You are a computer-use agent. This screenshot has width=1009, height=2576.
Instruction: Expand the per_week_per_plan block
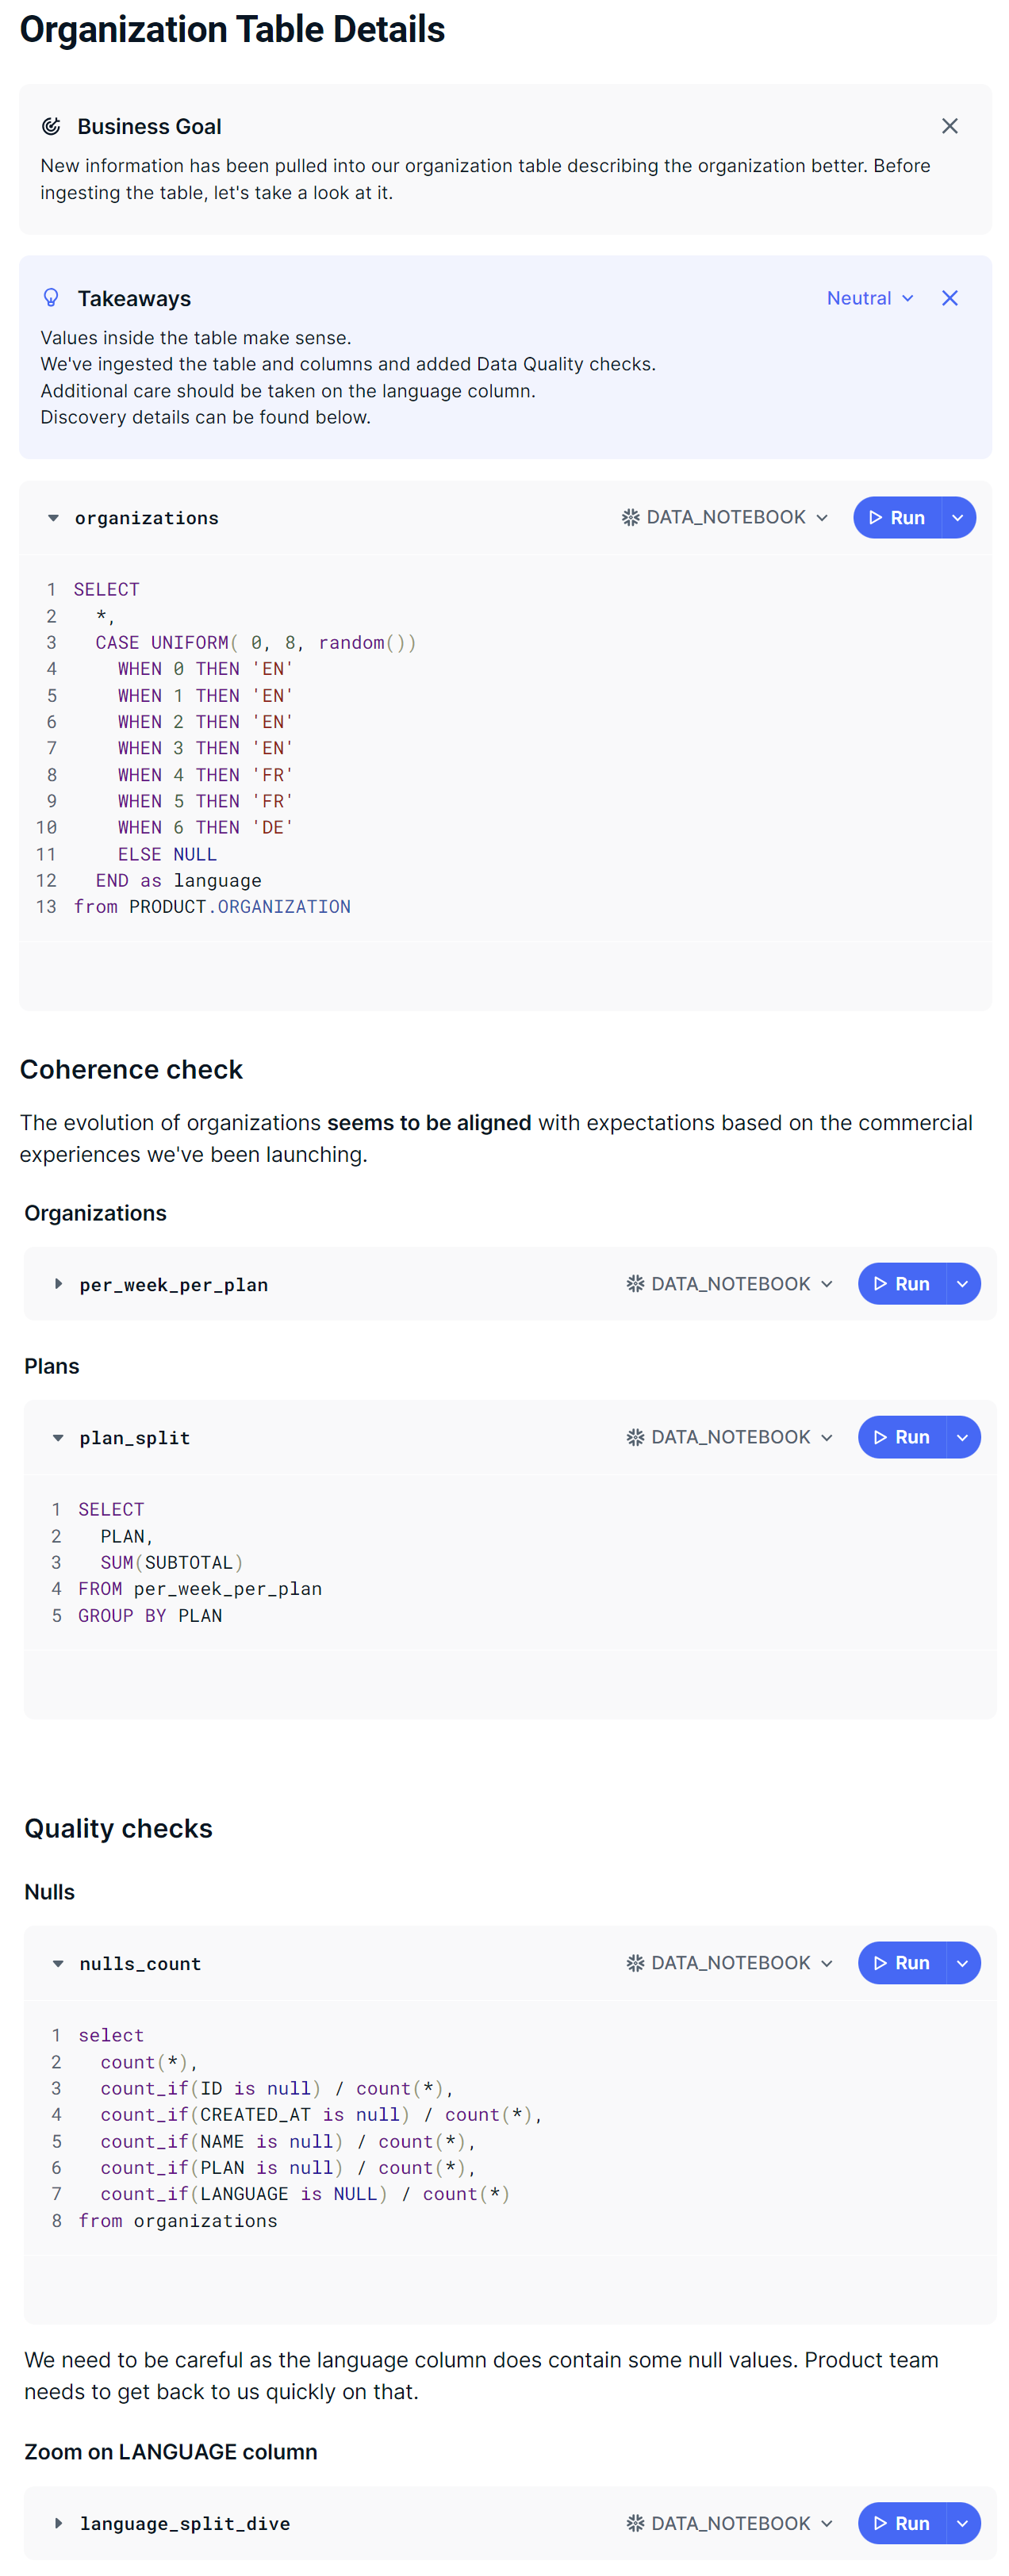click(x=58, y=1284)
